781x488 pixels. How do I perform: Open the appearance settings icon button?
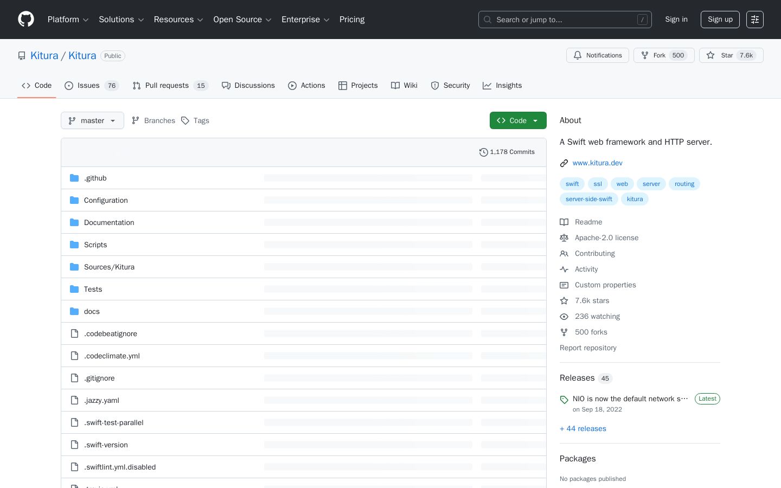tap(755, 20)
